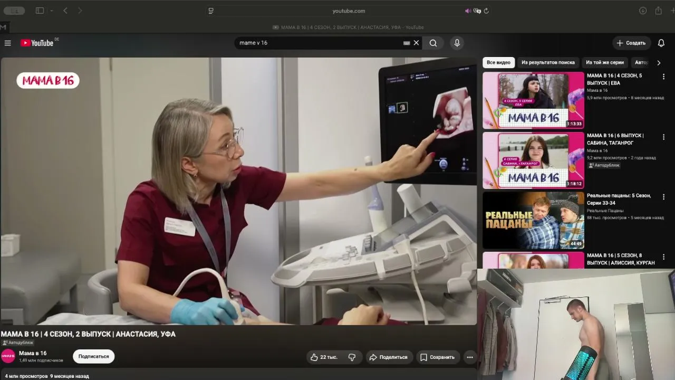Open the Safari share button
The width and height of the screenshot is (675, 380).
(658, 11)
